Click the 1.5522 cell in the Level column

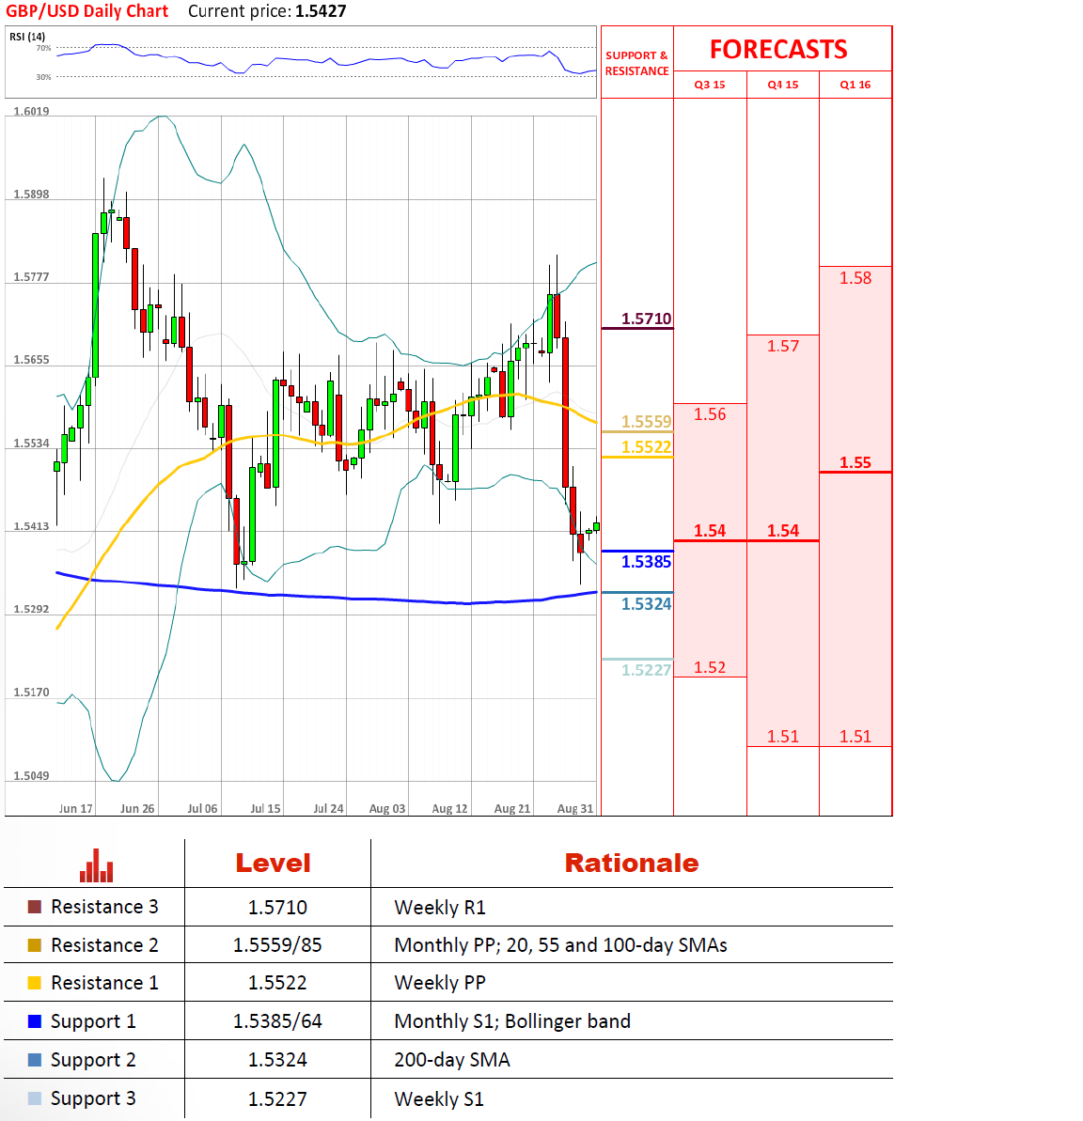[x=277, y=983]
